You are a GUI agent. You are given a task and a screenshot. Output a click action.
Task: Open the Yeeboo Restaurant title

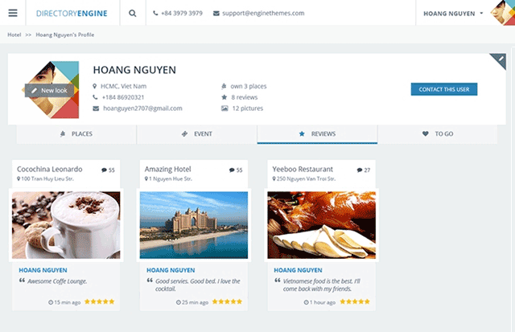click(303, 170)
